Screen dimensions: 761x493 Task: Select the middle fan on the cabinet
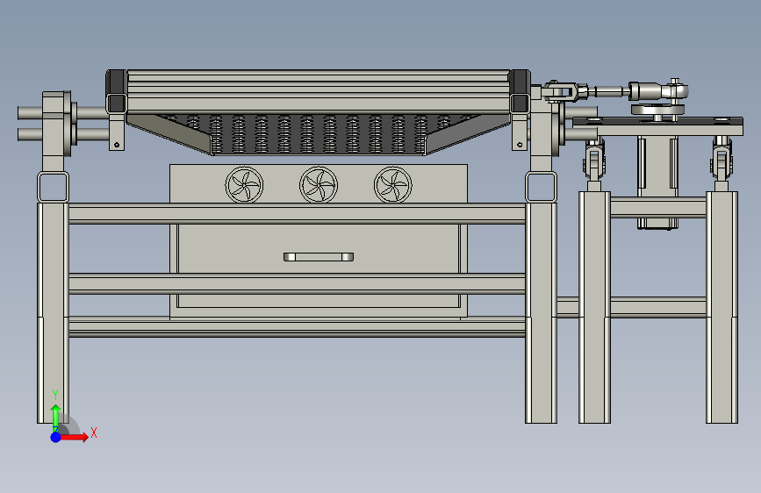[319, 185]
